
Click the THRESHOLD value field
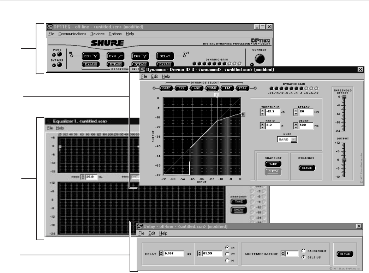pyautogui.click(x=273, y=112)
